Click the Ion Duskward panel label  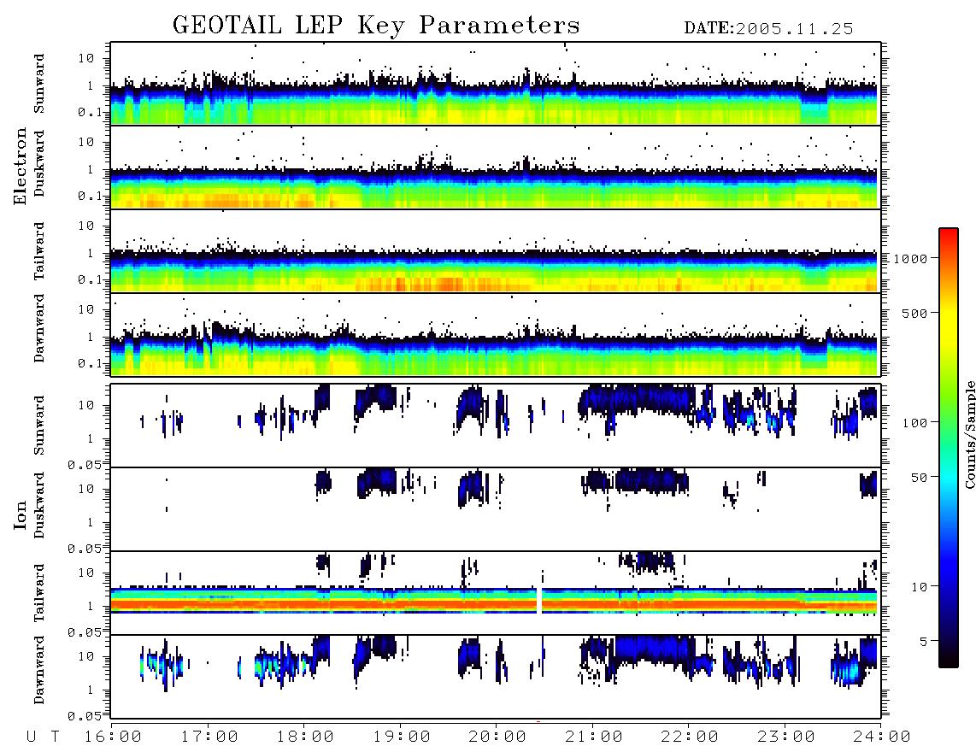coord(39,506)
